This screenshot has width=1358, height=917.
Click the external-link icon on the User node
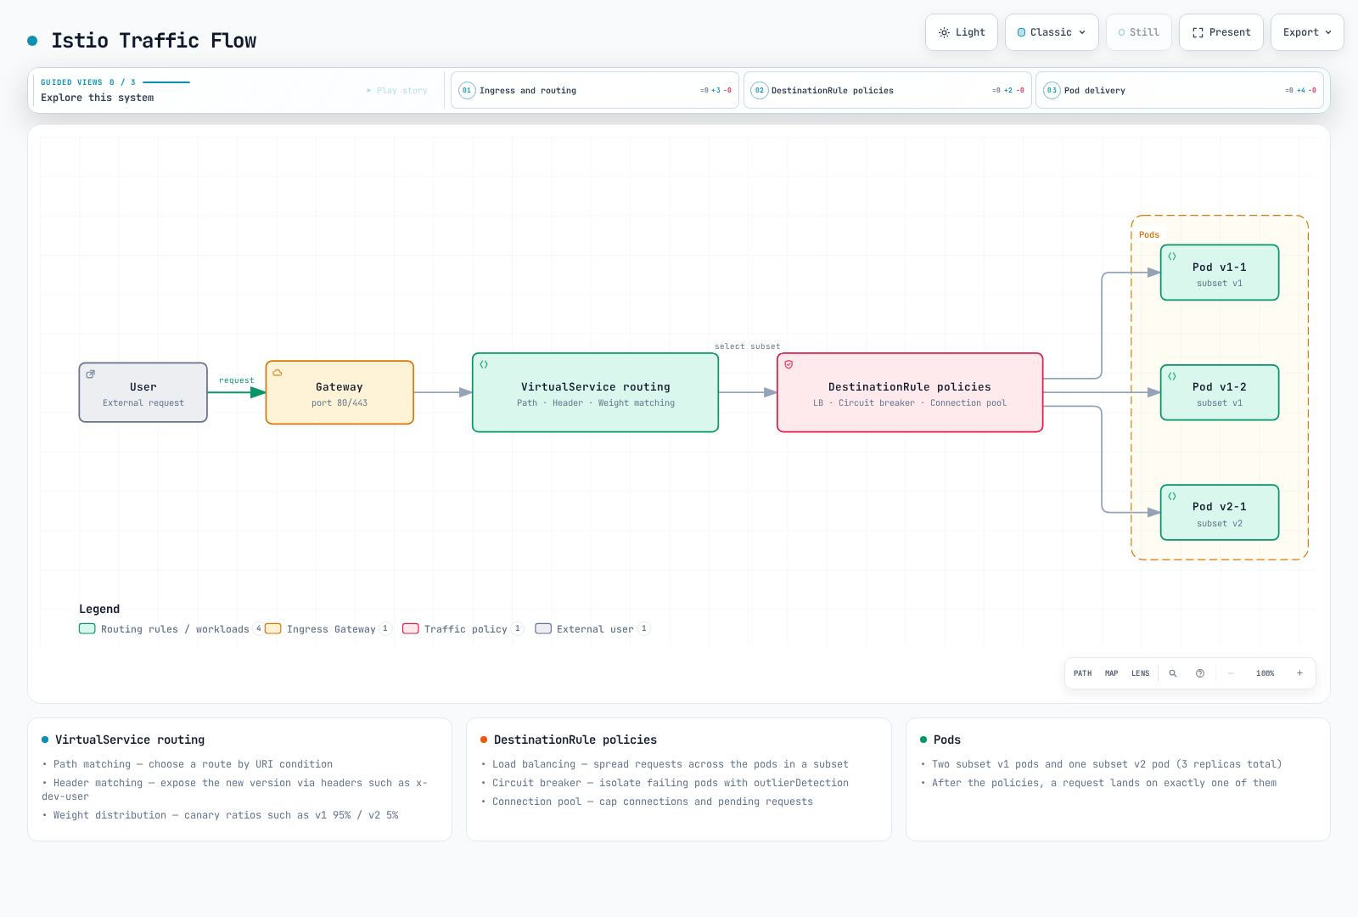click(x=91, y=374)
